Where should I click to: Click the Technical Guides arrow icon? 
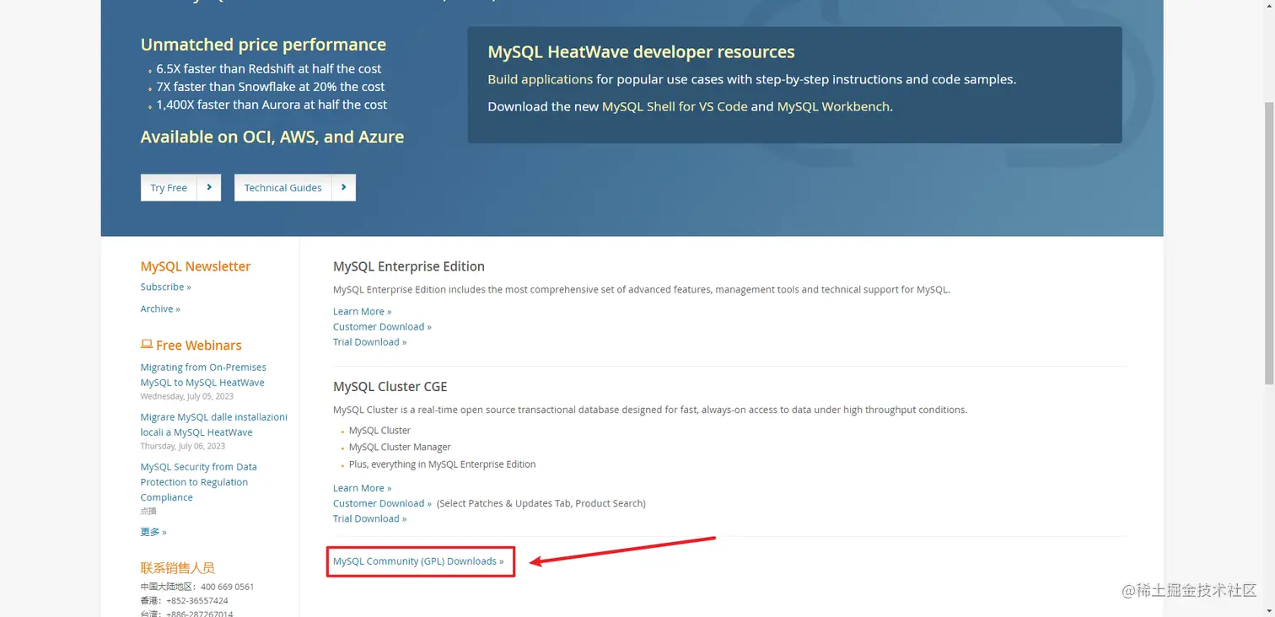[344, 188]
